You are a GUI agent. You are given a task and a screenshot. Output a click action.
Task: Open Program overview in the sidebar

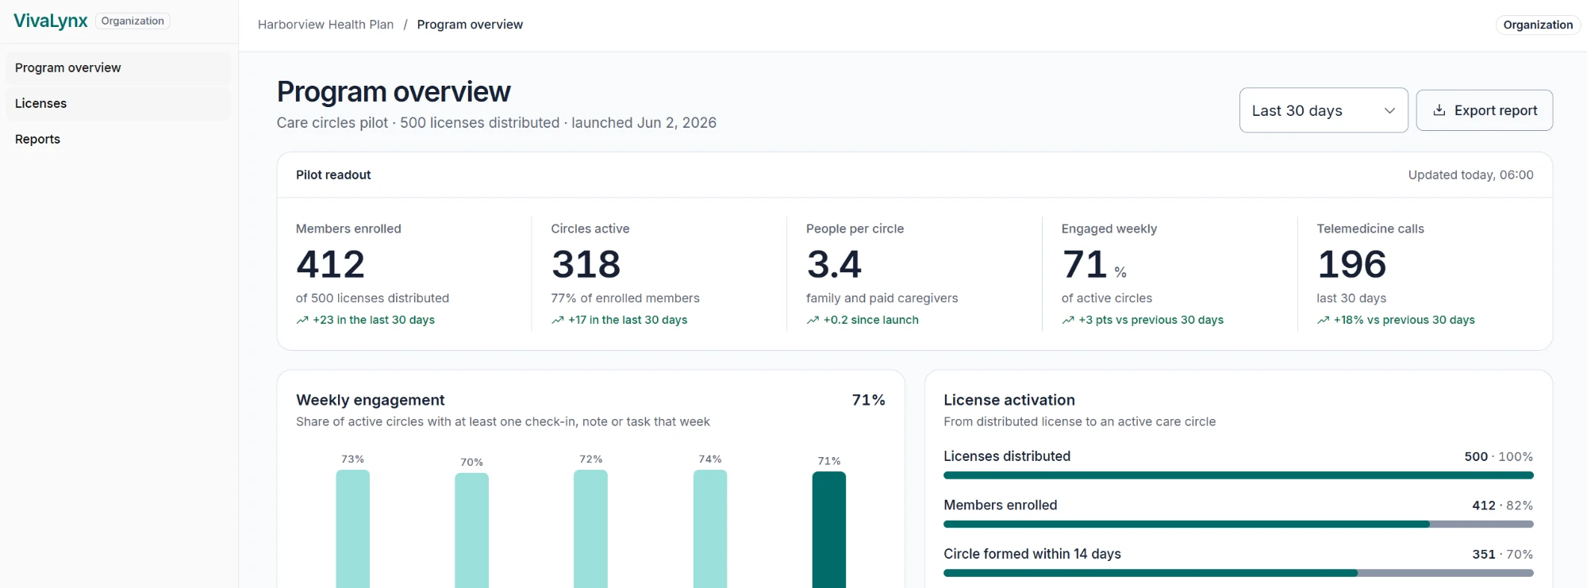tap(118, 68)
